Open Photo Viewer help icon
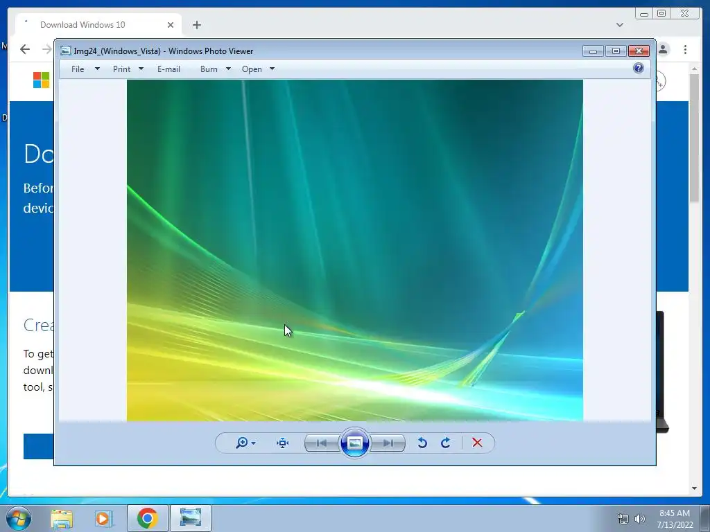This screenshot has height=532, width=710. point(639,69)
